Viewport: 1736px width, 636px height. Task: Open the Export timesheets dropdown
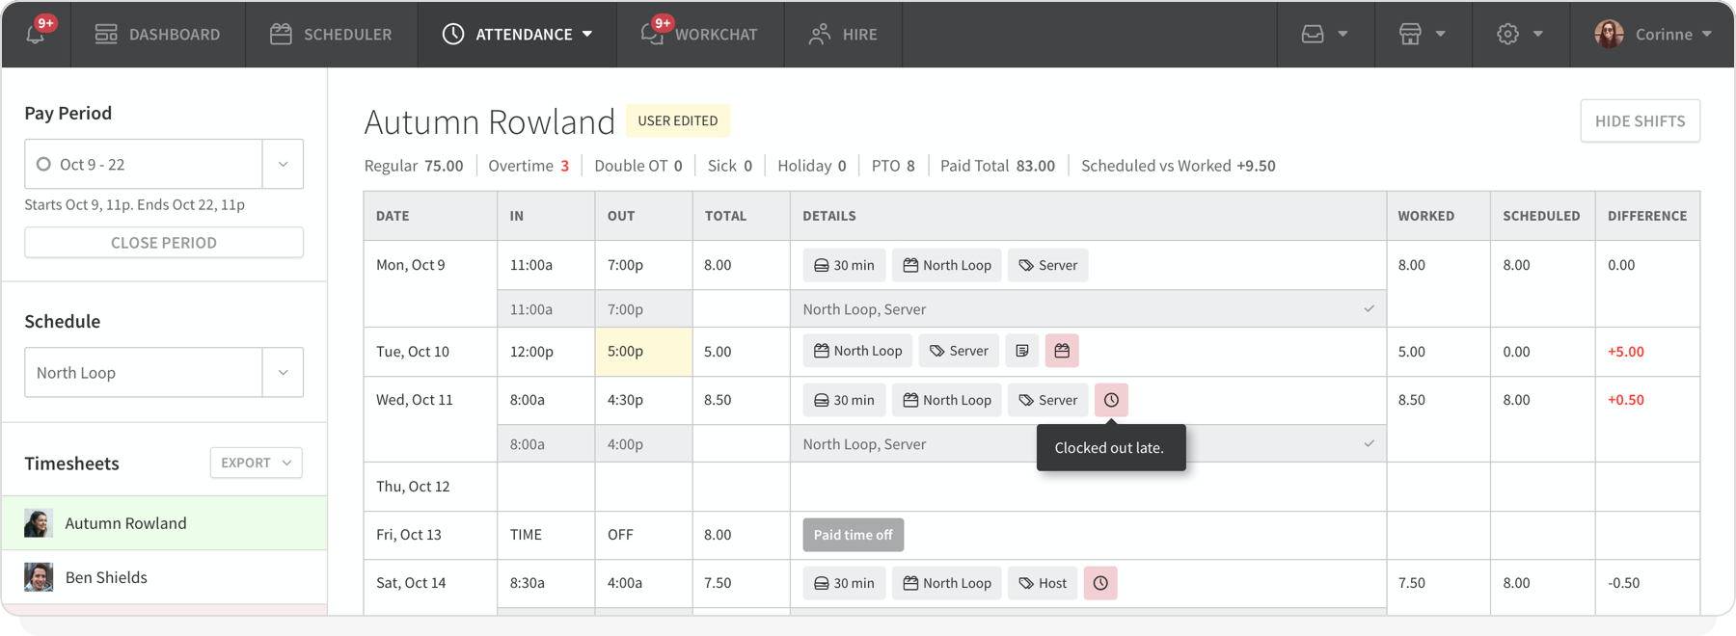[x=256, y=464]
